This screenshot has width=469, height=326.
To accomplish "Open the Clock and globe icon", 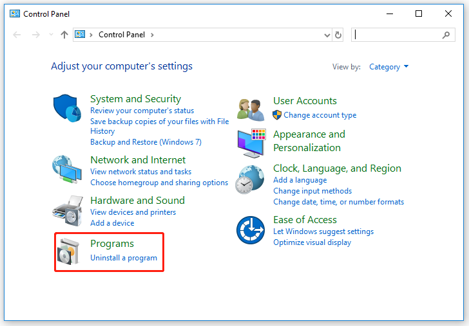I will pyautogui.click(x=250, y=179).
